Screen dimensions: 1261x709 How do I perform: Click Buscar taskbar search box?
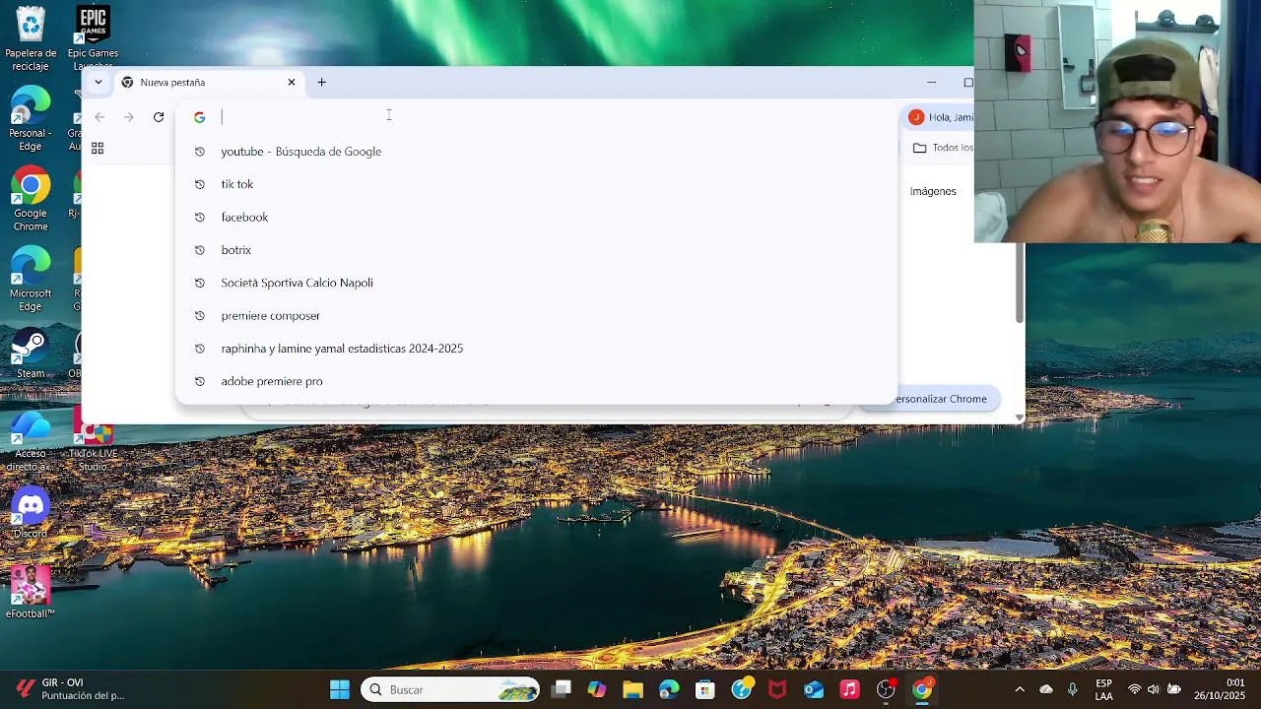(x=450, y=689)
